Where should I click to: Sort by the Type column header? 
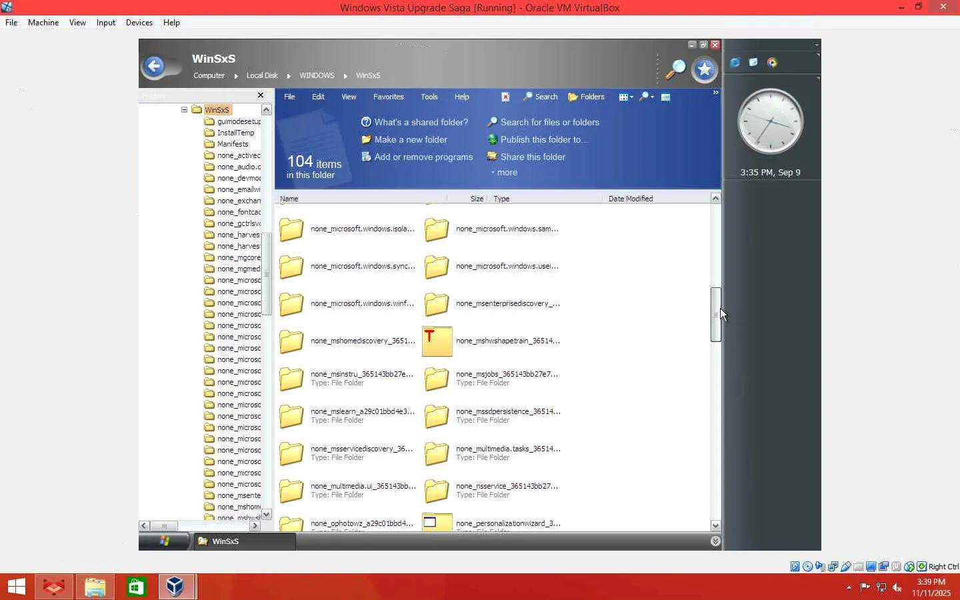(501, 199)
